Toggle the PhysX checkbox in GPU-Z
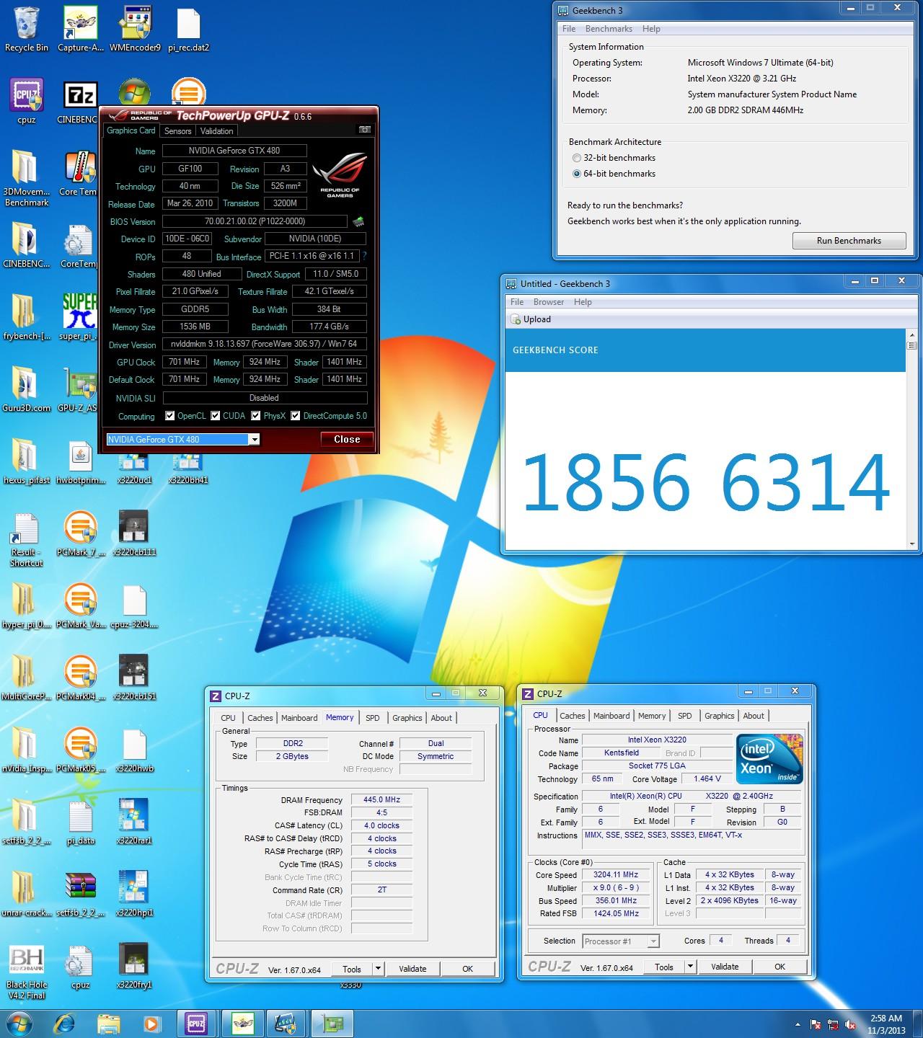Image resolution: width=923 pixels, height=1038 pixels. pos(256,416)
